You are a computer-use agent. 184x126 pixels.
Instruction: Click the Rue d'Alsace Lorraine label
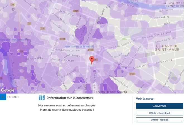68,50
